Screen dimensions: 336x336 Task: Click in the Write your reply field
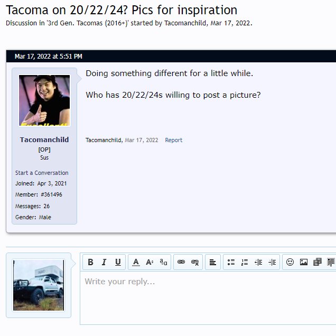click(208, 298)
